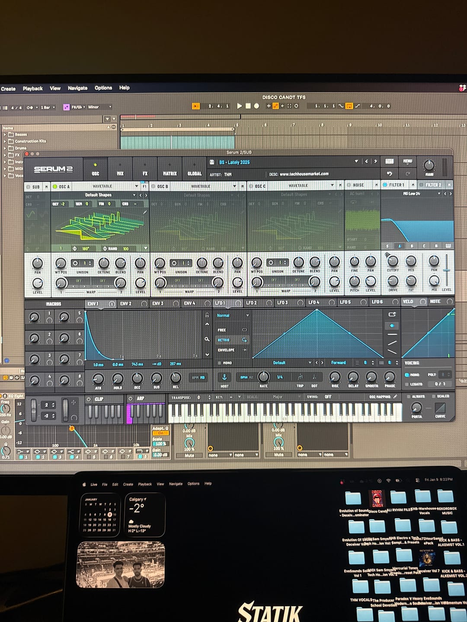
Task: Open Default Shapes wavetable dropdown in OSC A
Action: (134, 195)
